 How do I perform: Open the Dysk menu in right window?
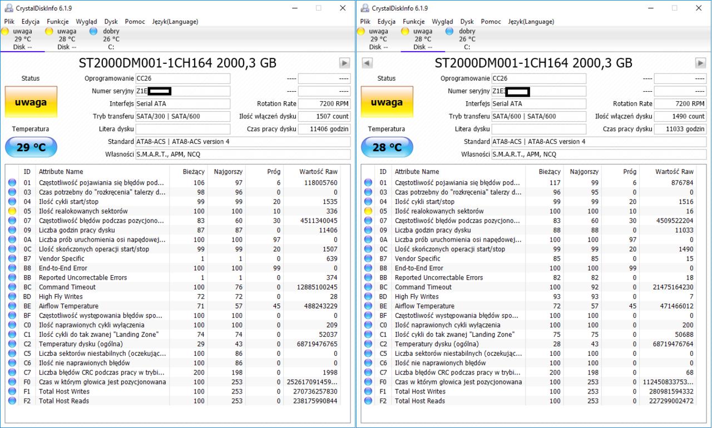[467, 22]
